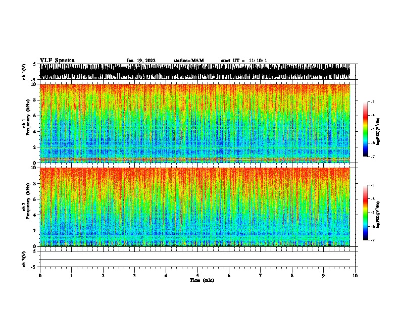Click the "-7" label on ch.2 color scale
The image size is (400, 309).
372,240
